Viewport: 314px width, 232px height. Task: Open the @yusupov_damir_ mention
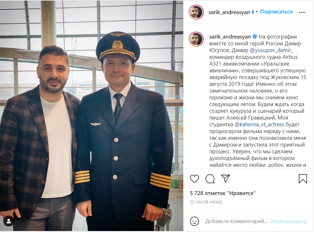(272, 50)
